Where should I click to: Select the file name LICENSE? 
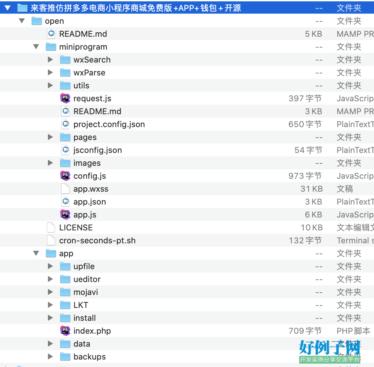(x=76, y=227)
